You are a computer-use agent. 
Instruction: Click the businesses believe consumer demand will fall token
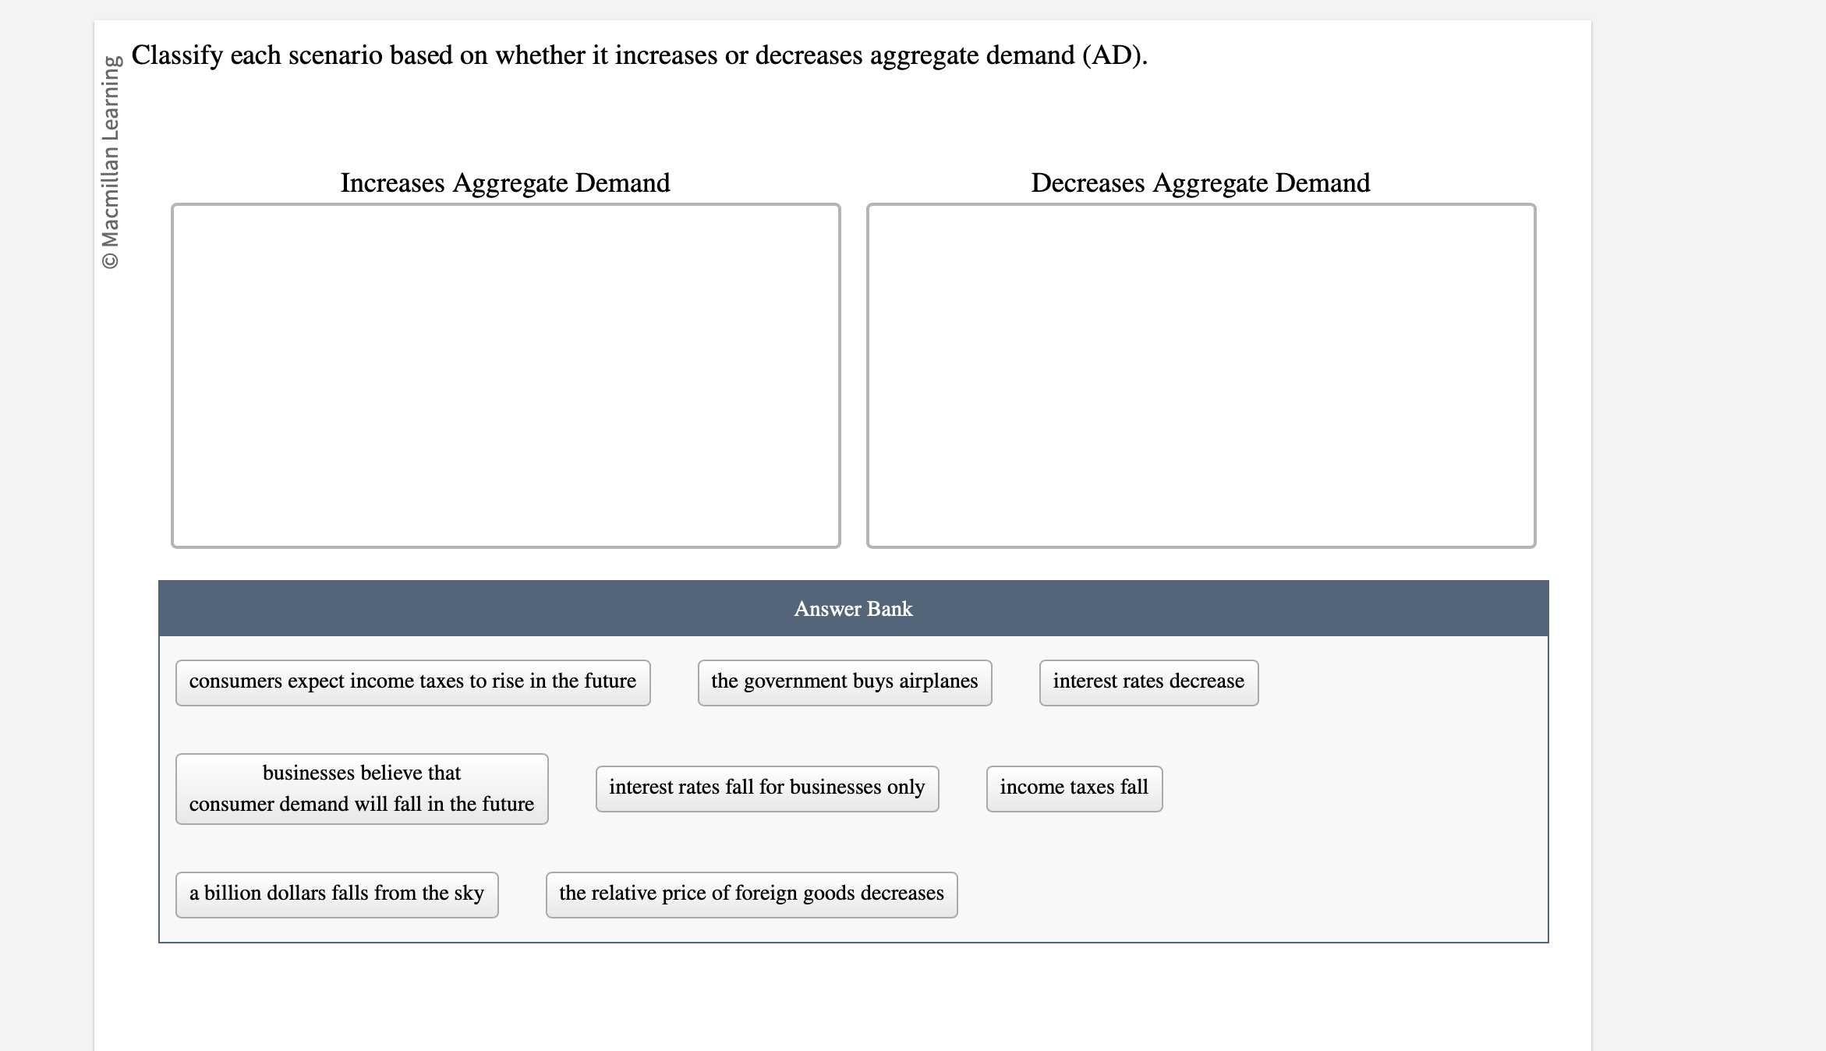point(362,788)
